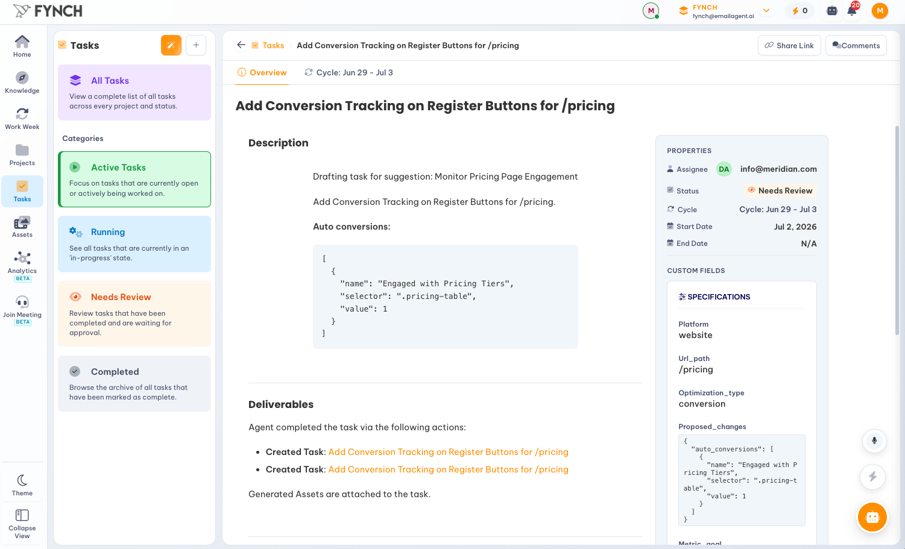Image resolution: width=905 pixels, height=549 pixels.
Task: Select the Active Tasks category
Action: point(134,179)
